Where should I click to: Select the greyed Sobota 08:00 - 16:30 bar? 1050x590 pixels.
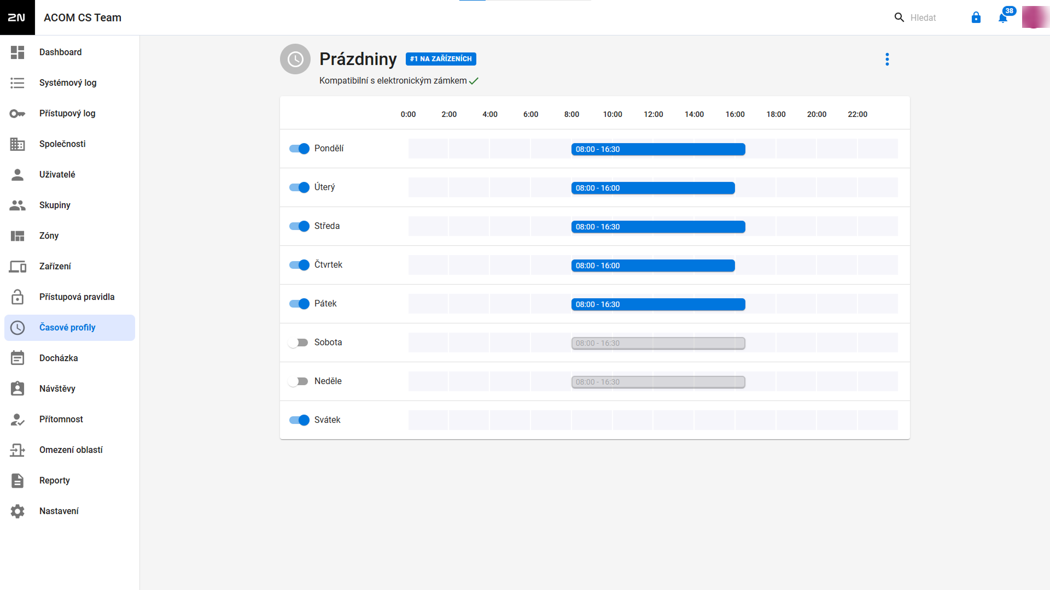(x=658, y=343)
